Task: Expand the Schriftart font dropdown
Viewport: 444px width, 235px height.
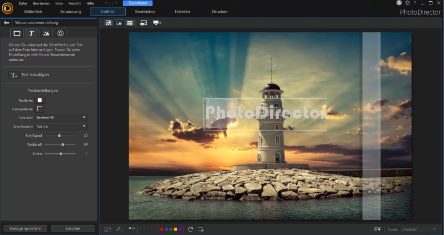Action: (x=62, y=117)
